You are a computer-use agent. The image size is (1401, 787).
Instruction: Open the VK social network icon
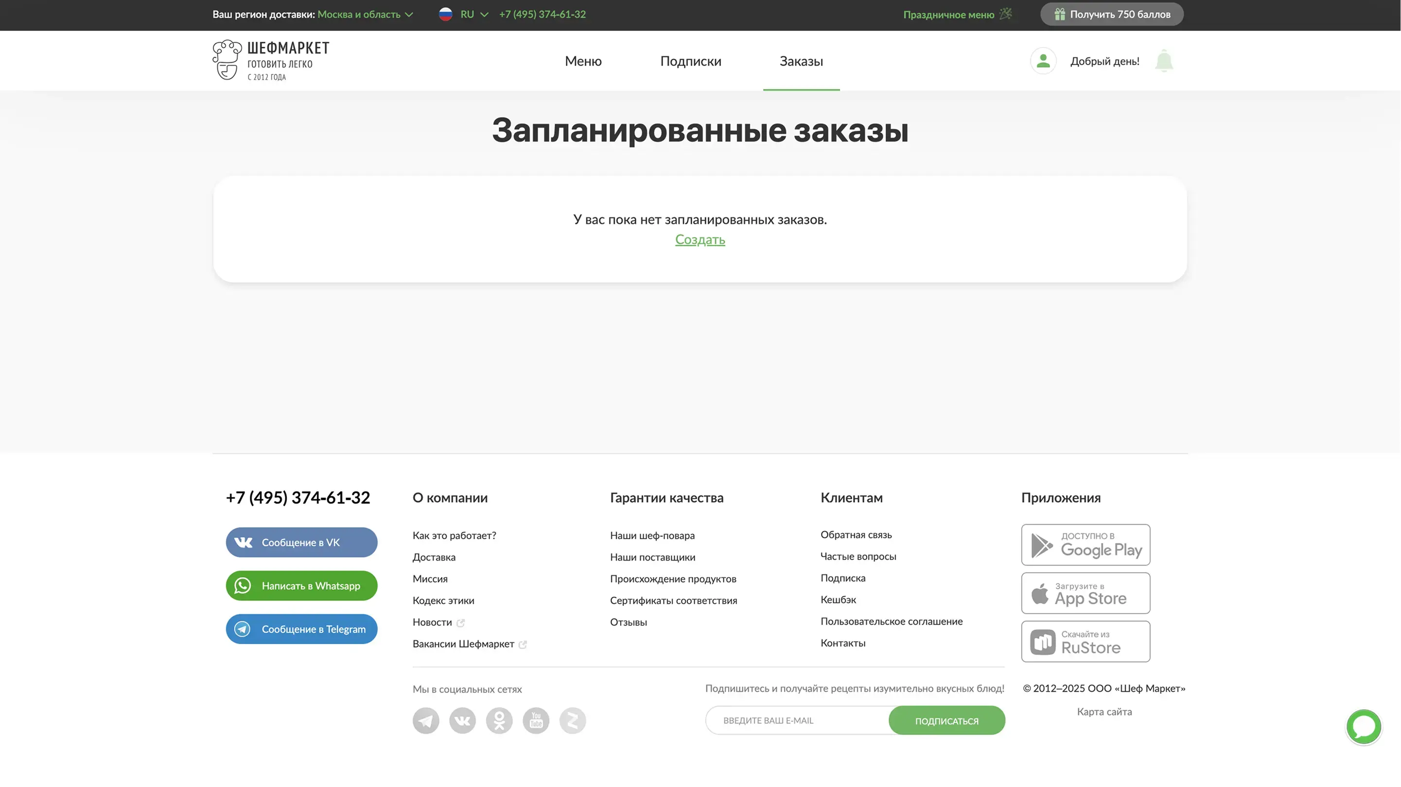click(x=462, y=721)
